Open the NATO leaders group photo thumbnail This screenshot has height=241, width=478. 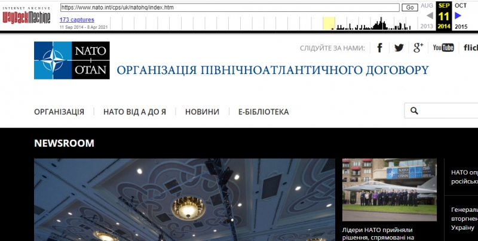390,190
